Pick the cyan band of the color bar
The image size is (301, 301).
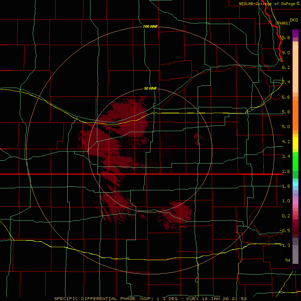coord(295,184)
